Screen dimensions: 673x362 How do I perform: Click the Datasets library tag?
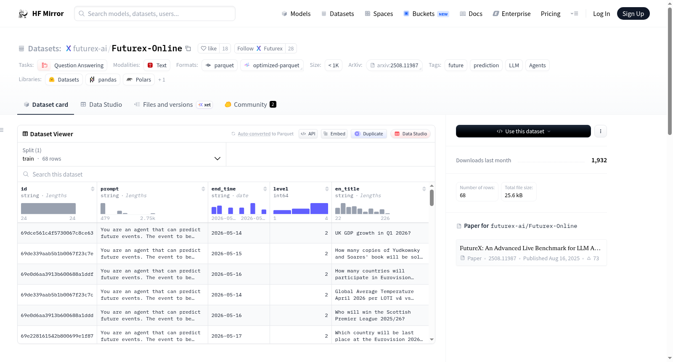[64, 80]
